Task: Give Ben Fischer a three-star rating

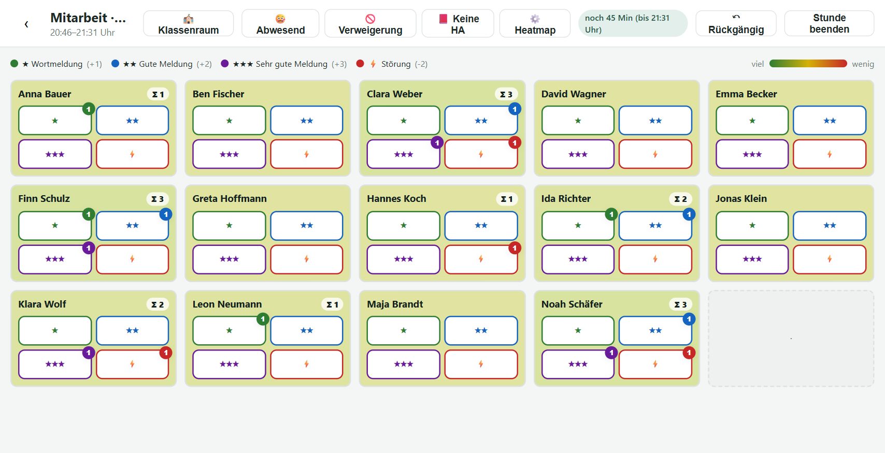Action: pos(229,154)
